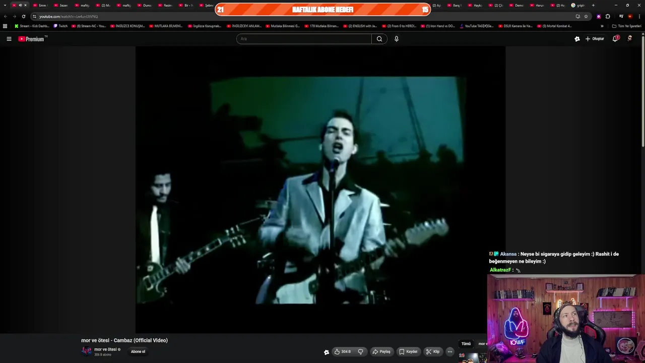The image size is (645, 363).
Task: Open Chrome three-dot menu
Action: (639, 16)
